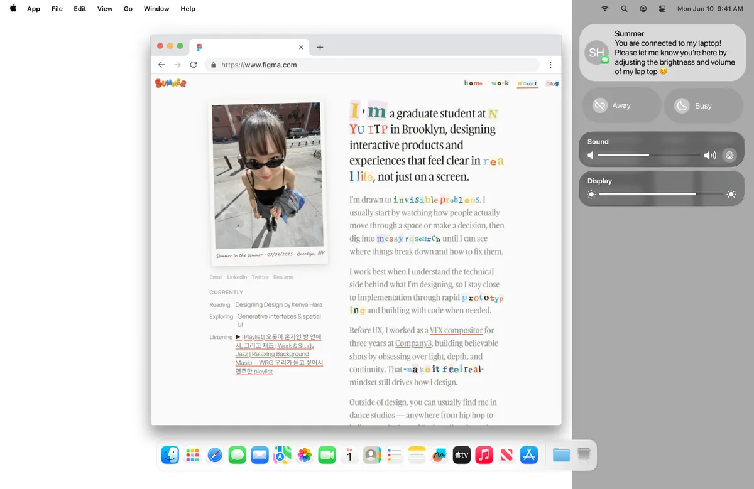Click the low brightness sun icon
The height and width of the screenshot is (489, 754).
[591, 195]
